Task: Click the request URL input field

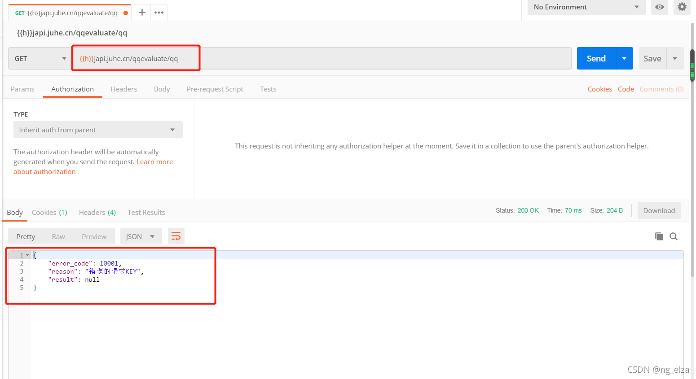Action: click(x=322, y=58)
